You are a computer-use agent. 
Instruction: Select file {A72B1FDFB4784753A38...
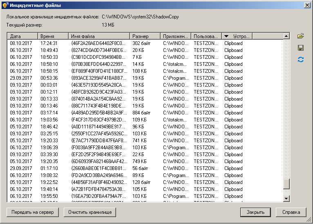(98, 189)
